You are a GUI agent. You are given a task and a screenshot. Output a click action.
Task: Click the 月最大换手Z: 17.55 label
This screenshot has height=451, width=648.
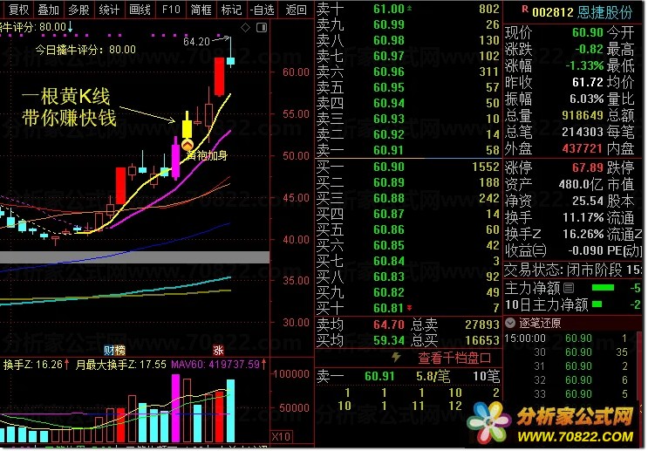(121, 364)
